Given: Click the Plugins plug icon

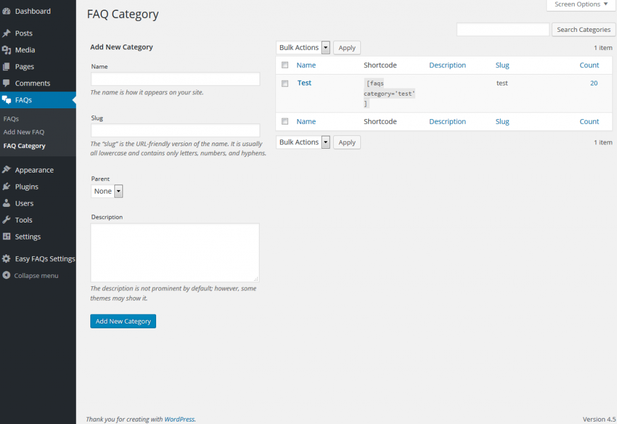Looking at the screenshot, I should [x=7, y=187].
